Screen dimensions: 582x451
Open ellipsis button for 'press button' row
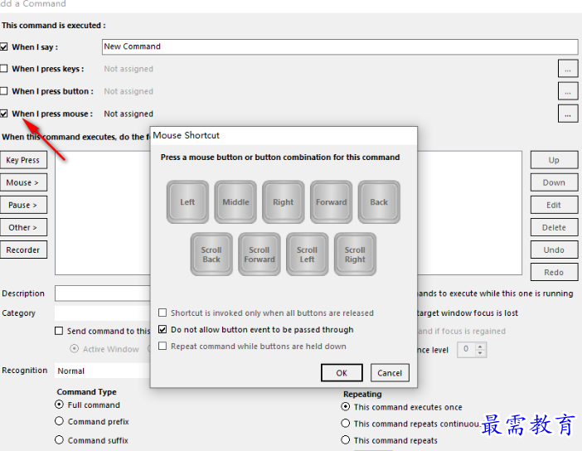click(x=568, y=91)
